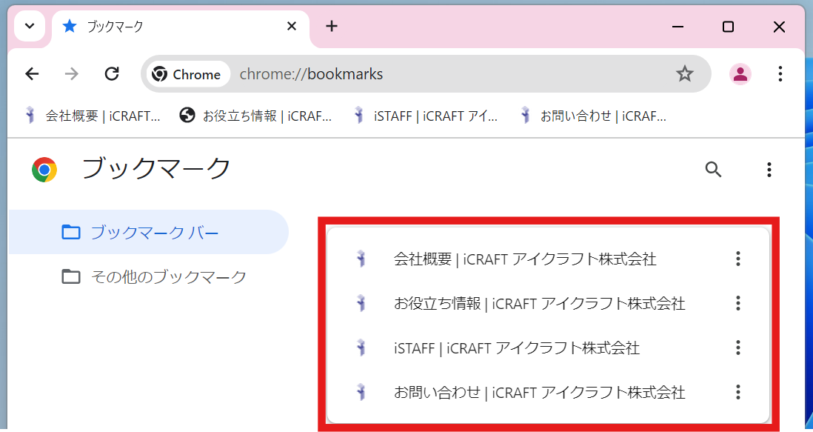Select the お問い合わせ | iCRAFT row in list
The width and height of the screenshot is (813, 432).
tap(548, 392)
